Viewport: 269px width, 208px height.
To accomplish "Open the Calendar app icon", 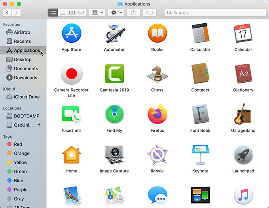I will [x=243, y=33].
